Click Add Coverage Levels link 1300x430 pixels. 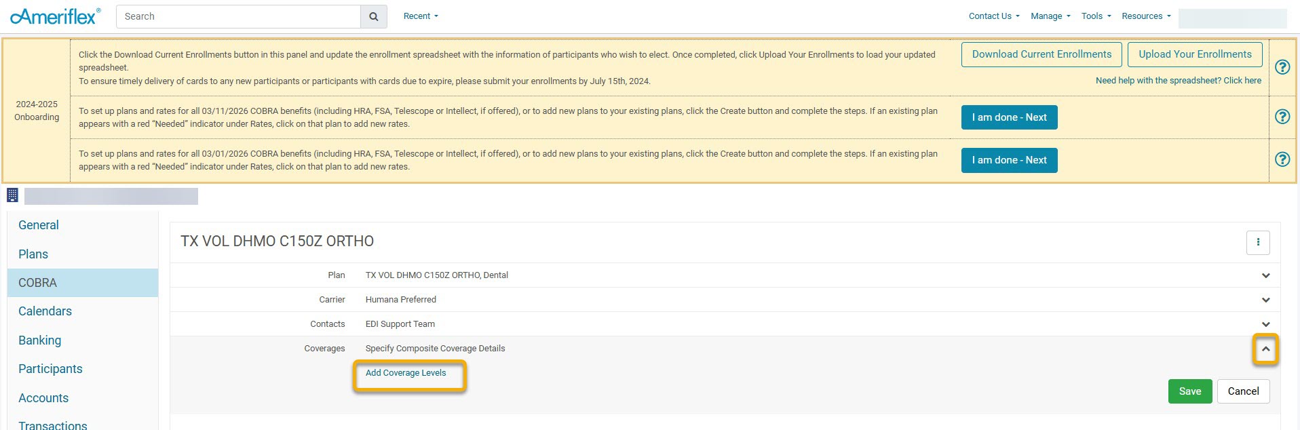[406, 373]
